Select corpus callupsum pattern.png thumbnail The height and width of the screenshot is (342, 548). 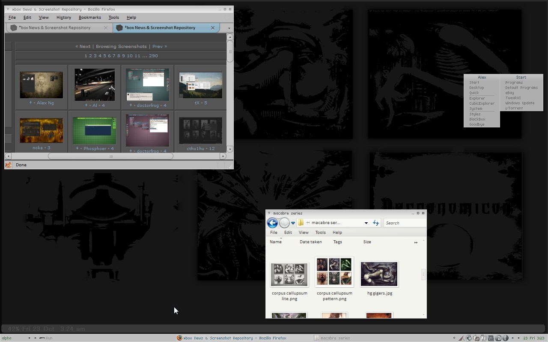[x=334, y=272]
